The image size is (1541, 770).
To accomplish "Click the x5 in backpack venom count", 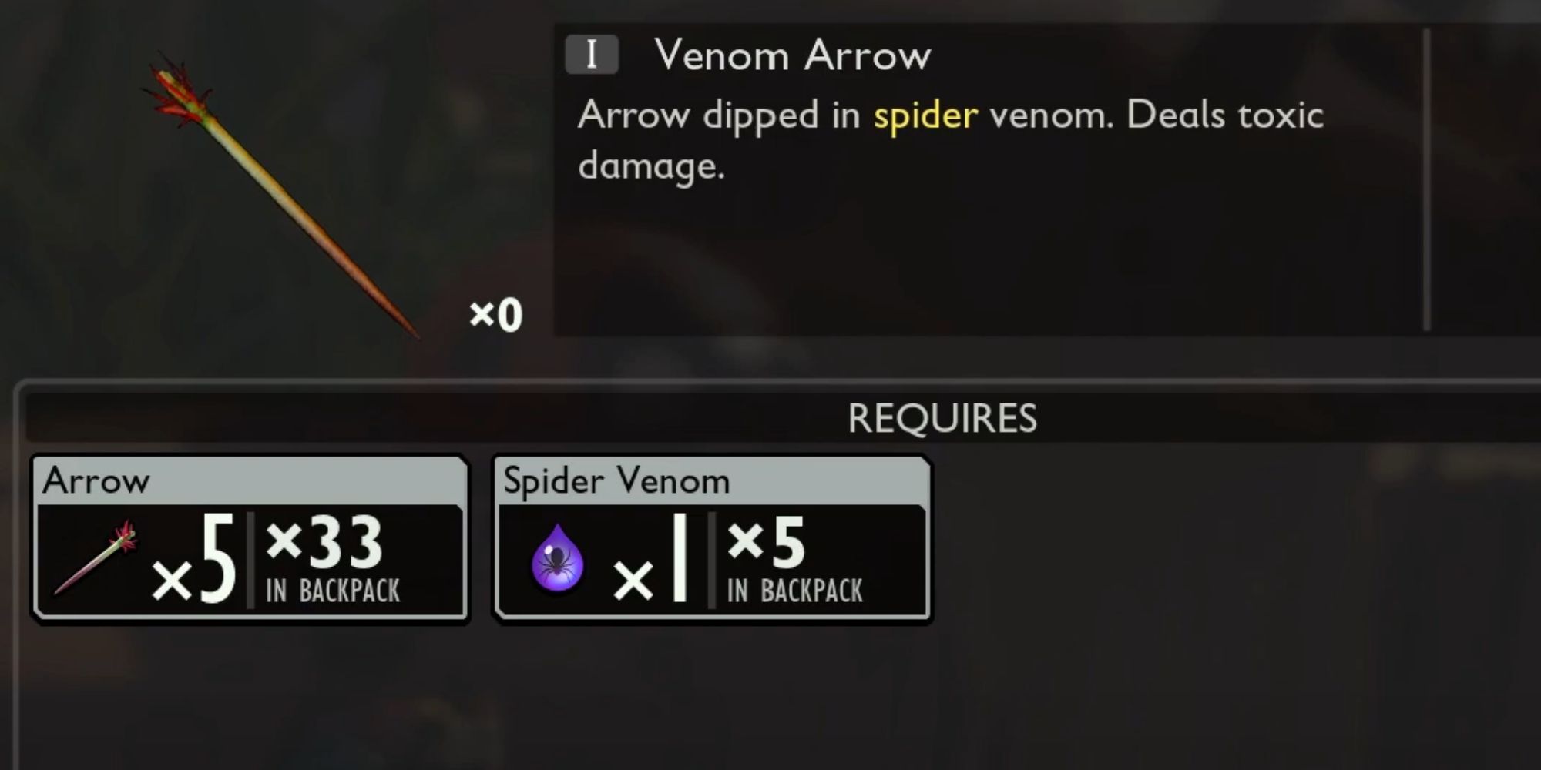I will click(x=767, y=541).
